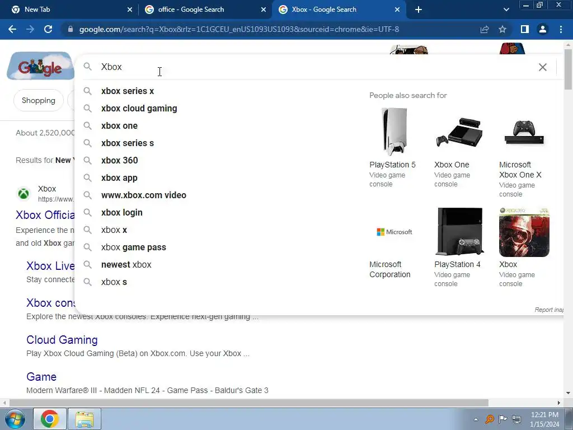Open PlayStation 5 console thumbnail

(x=394, y=132)
